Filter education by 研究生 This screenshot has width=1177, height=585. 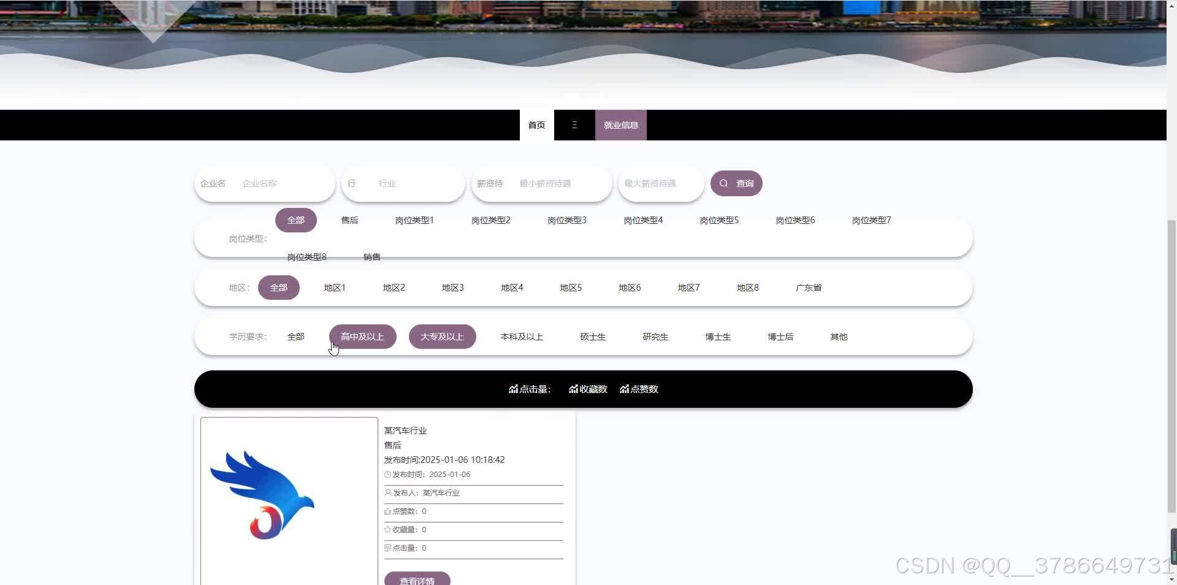[x=655, y=337]
